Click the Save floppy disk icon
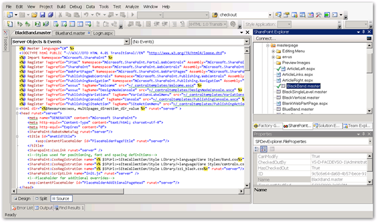 pos(42,15)
